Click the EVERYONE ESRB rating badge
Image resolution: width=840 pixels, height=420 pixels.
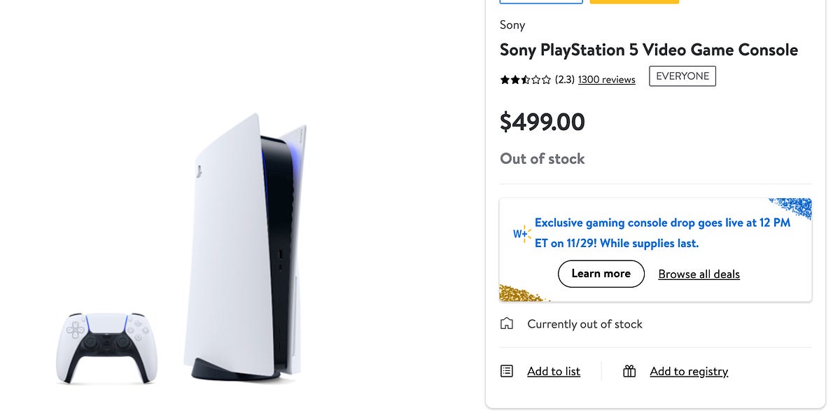(682, 76)
